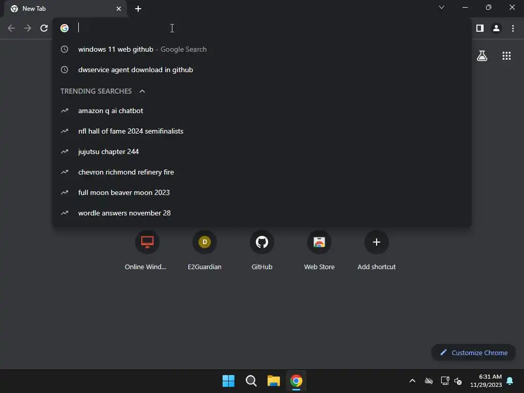Open the Online Wind... shortcut
Viewport: 524px width, 393px height.
coord(147,250)
